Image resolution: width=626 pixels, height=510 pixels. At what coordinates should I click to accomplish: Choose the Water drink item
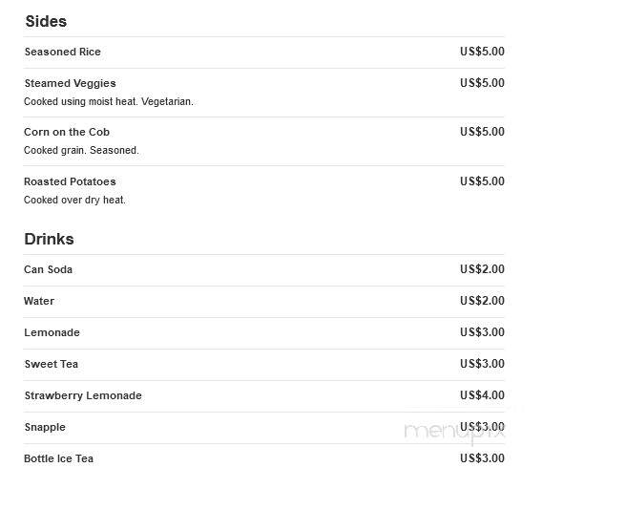point(39,301)
